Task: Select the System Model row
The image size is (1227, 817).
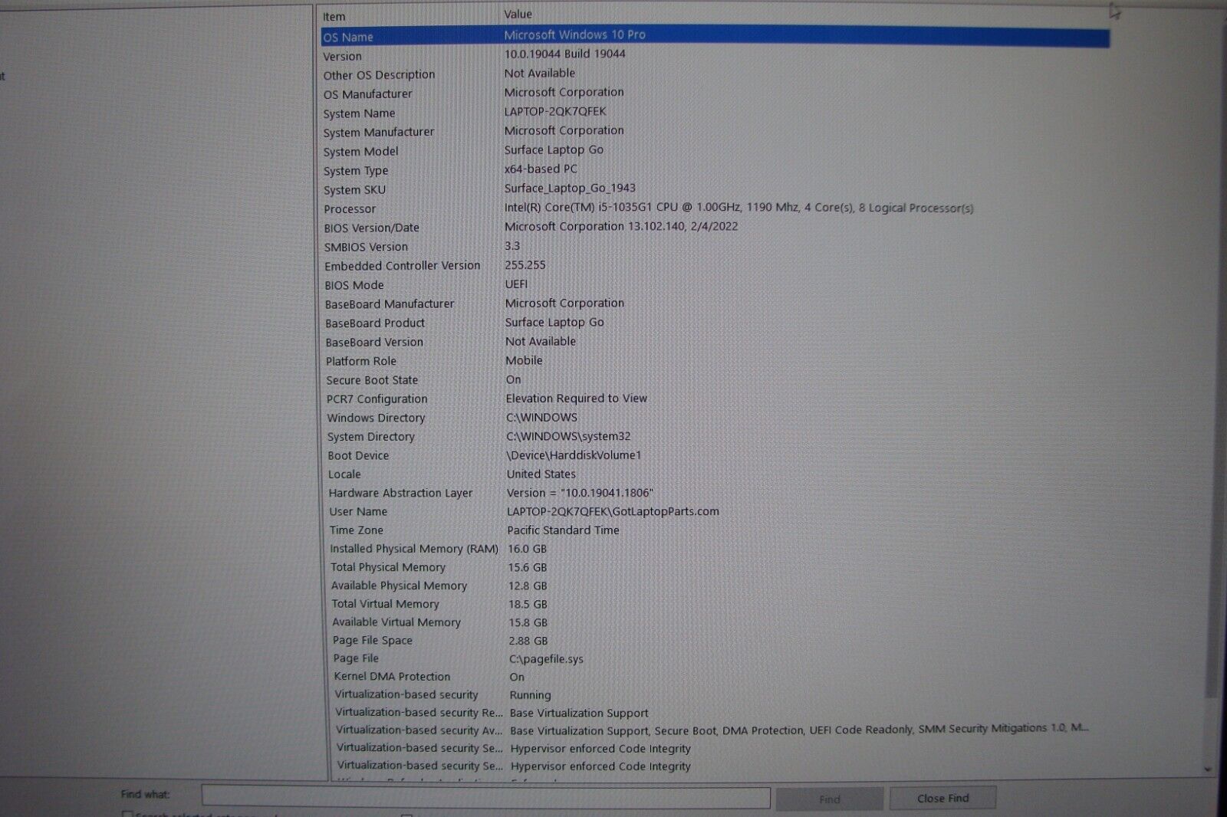Action: (x=715, y=151)
